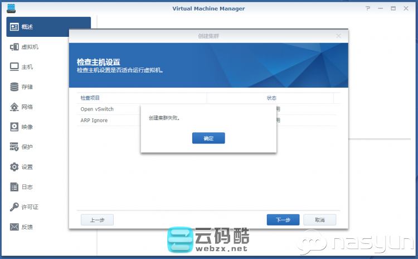Screen dimensions: 418x259
Task: Open the 映像 image icon
Action: click(14, 127)
